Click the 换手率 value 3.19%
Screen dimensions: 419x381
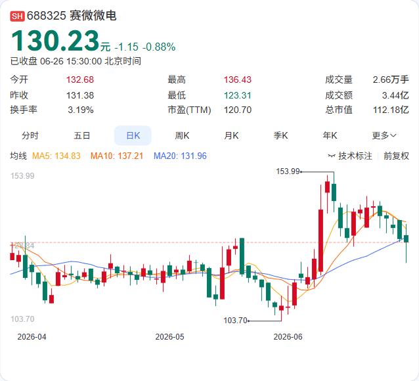point(80,110)
